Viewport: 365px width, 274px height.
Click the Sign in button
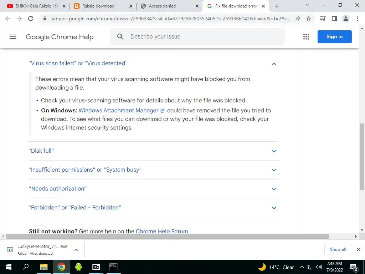click(x=334, y=37)
